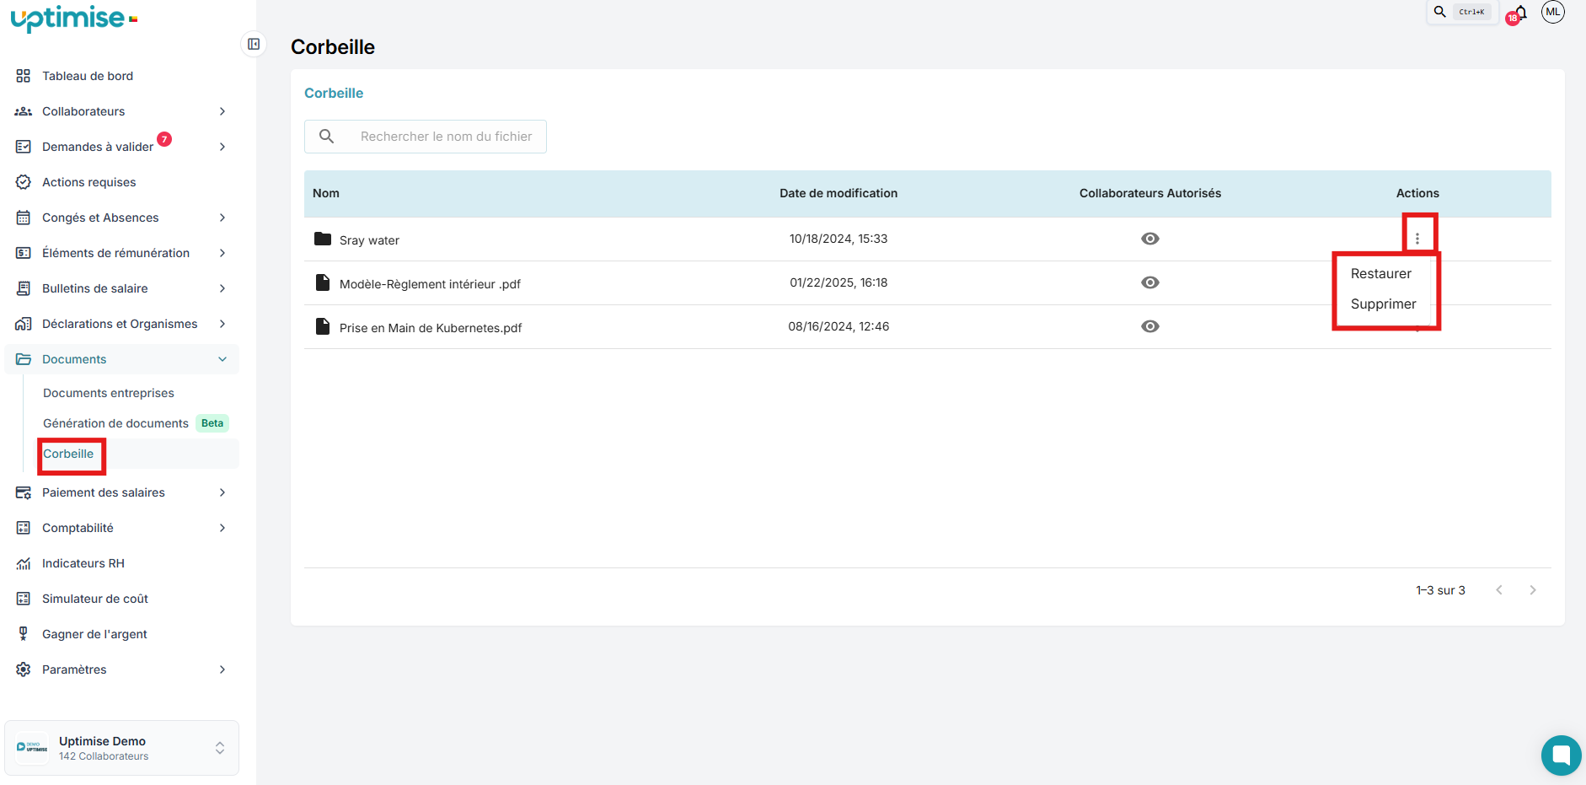The width and height of the screenshot is (1586, 785).
Task: Open the chat support bubble
Action: pyautogui.click(x=1561, y=755)
